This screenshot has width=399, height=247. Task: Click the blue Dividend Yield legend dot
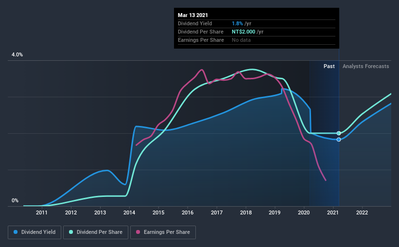coord(16,232)
